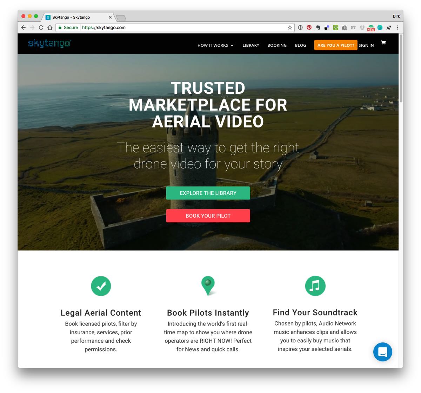Click the music note icon
Image resolution: width=421 pixels, height=393 pixels.
(315, 286)
